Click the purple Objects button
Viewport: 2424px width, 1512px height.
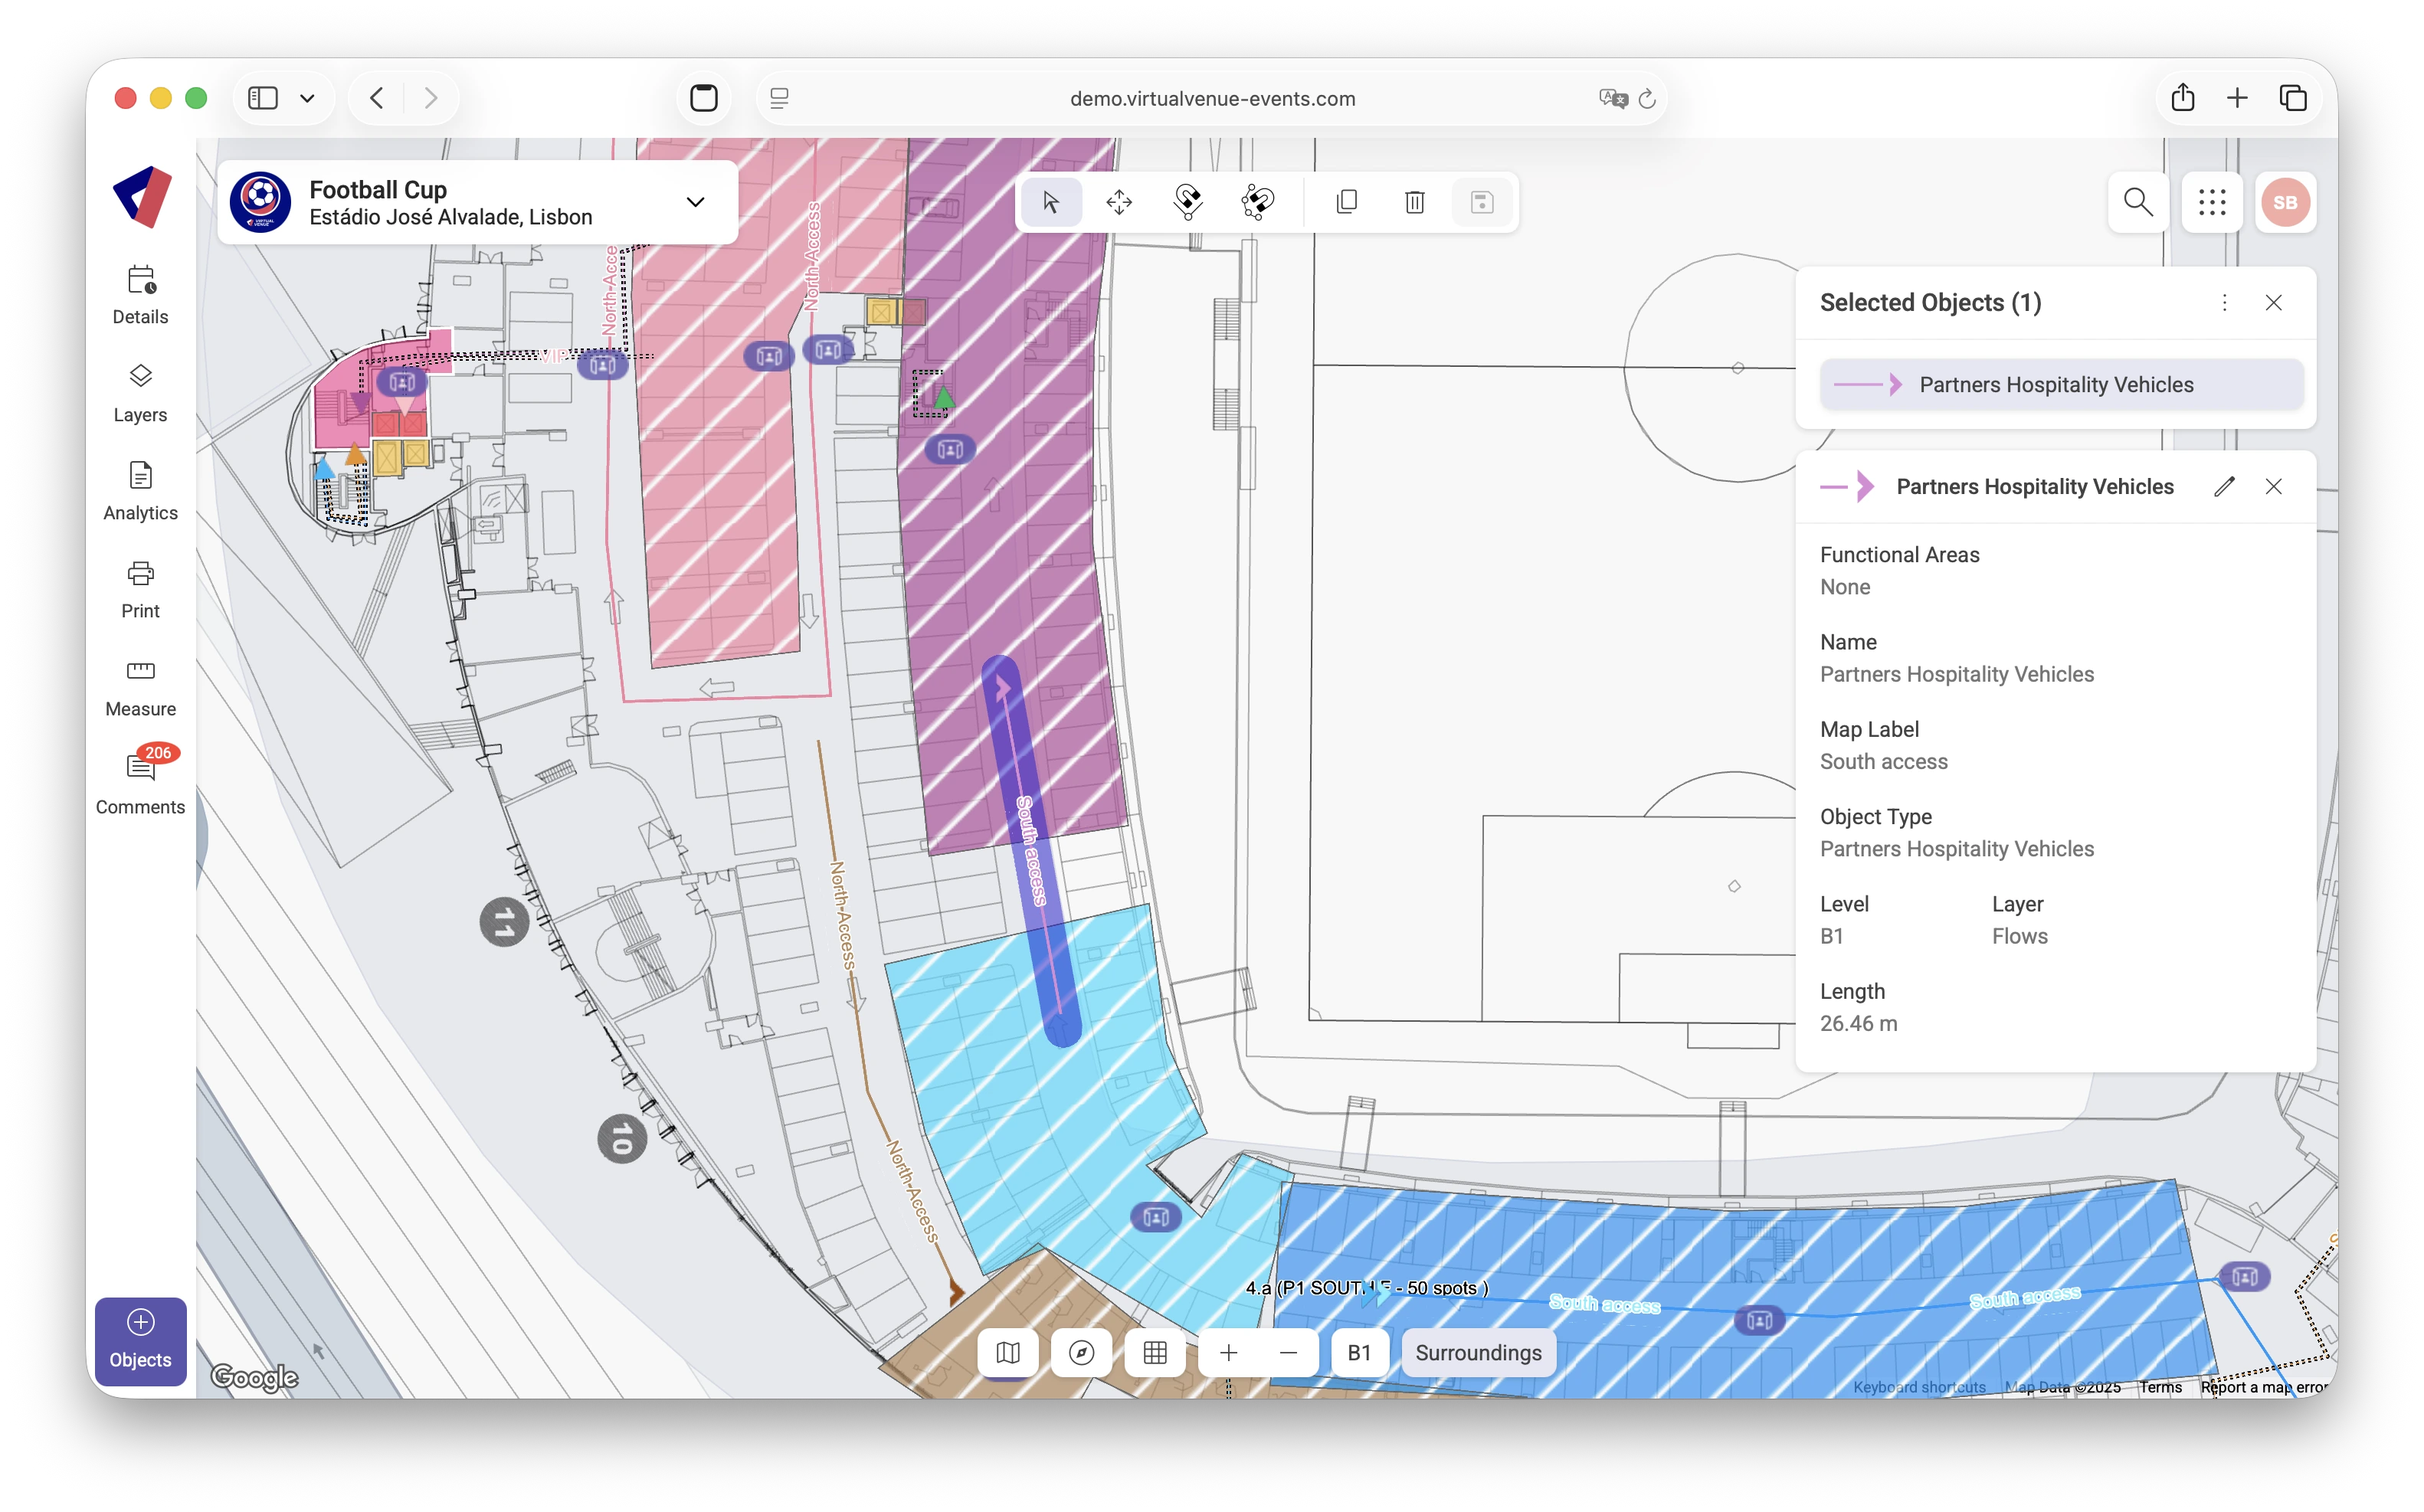140,1340
